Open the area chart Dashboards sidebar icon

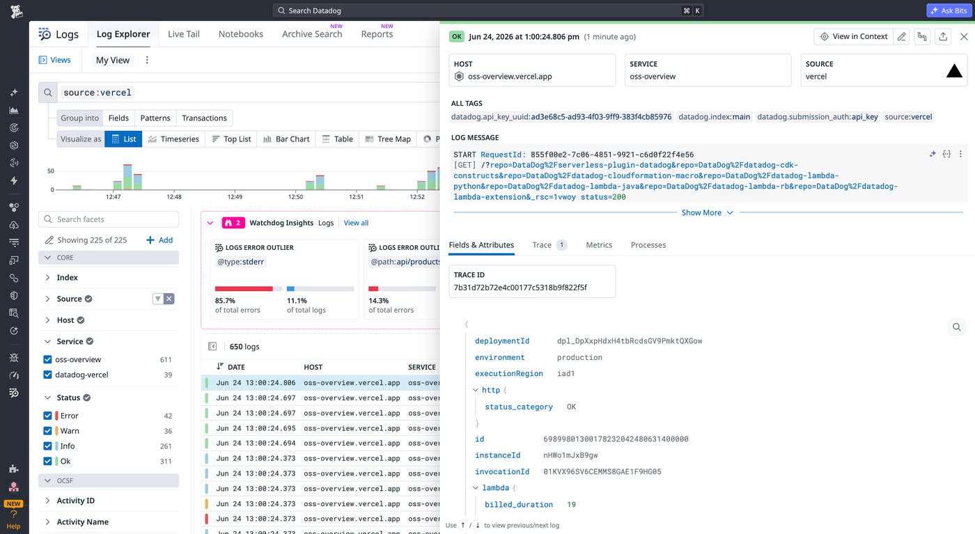(14, 110)
